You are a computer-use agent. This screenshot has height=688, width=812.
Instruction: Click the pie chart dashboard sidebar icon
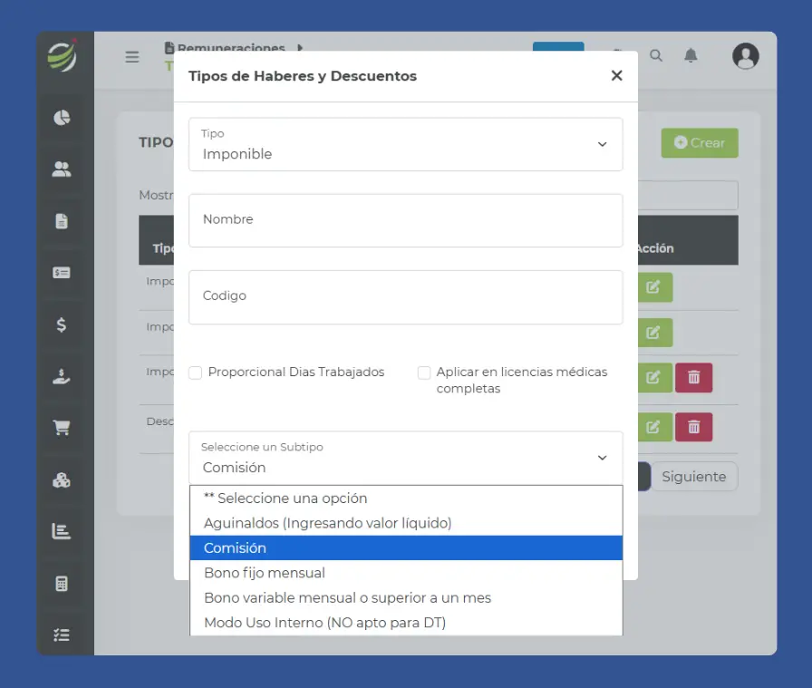click(x=62, y=118)
